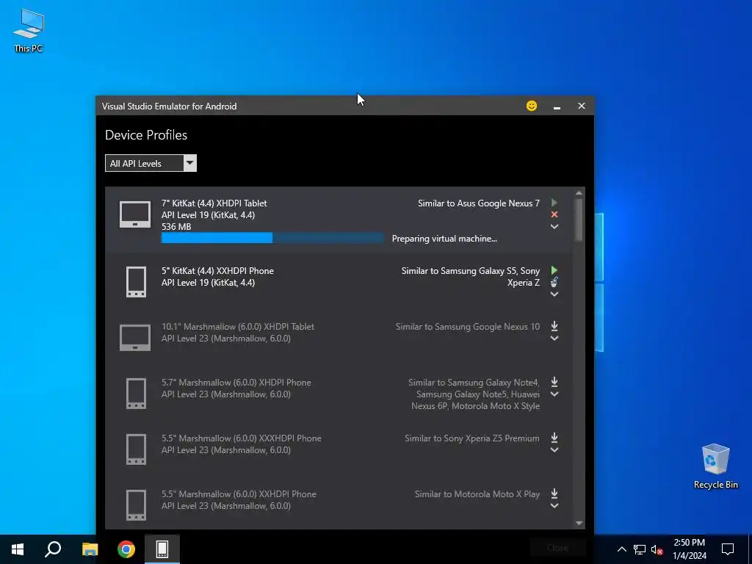Viewport: 752px width, 564px height.
Task: Click the "Preparing virtual machine..." status text
Action: [444, 239]
